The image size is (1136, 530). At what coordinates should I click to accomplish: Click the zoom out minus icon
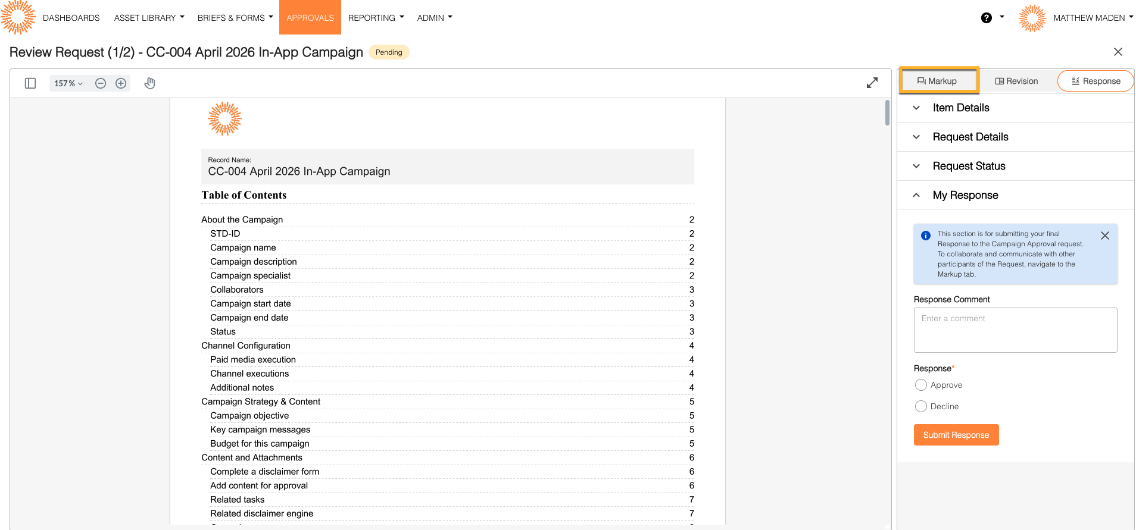[101, 83]
